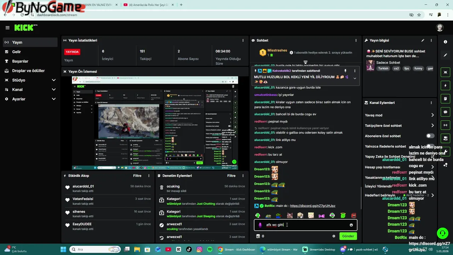Expand the Ayarlar sidebar section
Screen dimensions: 453x255
tap(53, 99)
